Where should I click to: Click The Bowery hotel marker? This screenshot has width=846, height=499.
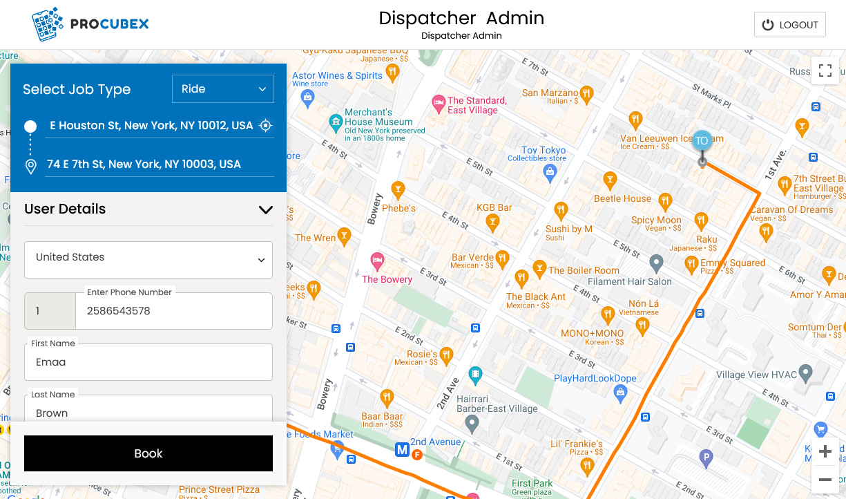tap(377, 262)
